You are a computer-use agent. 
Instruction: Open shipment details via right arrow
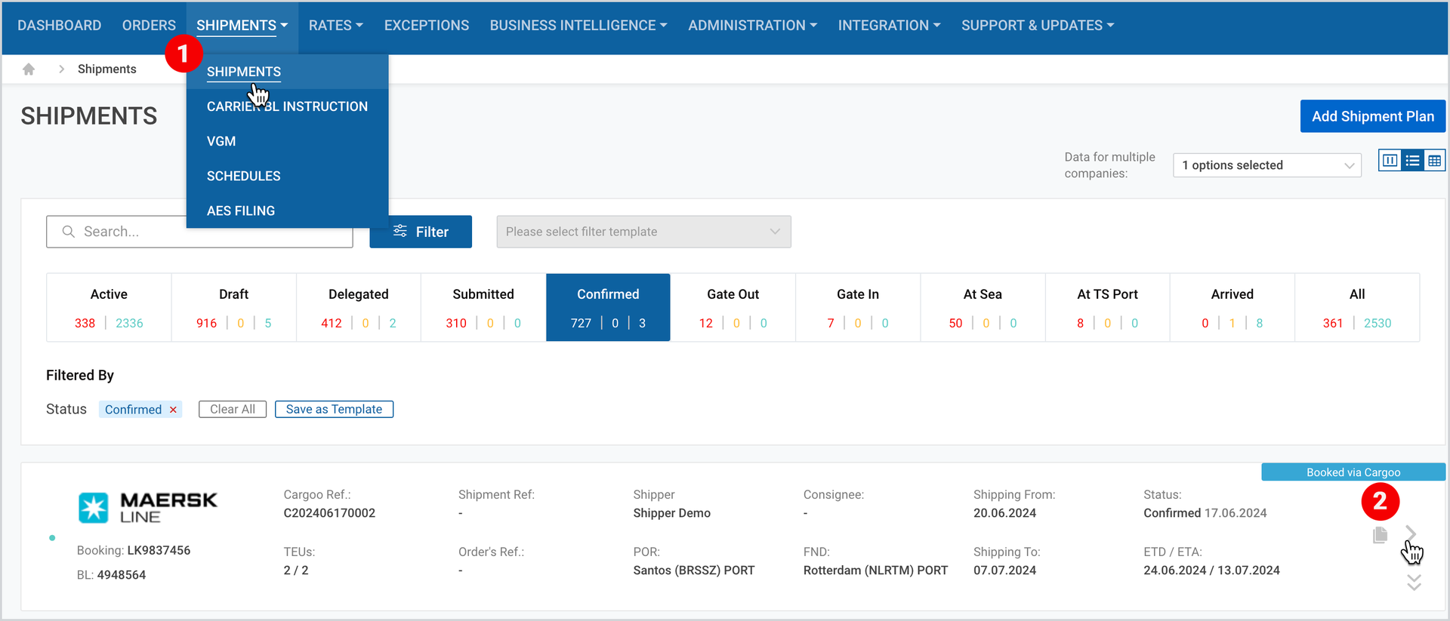[x=1411, y=533]
